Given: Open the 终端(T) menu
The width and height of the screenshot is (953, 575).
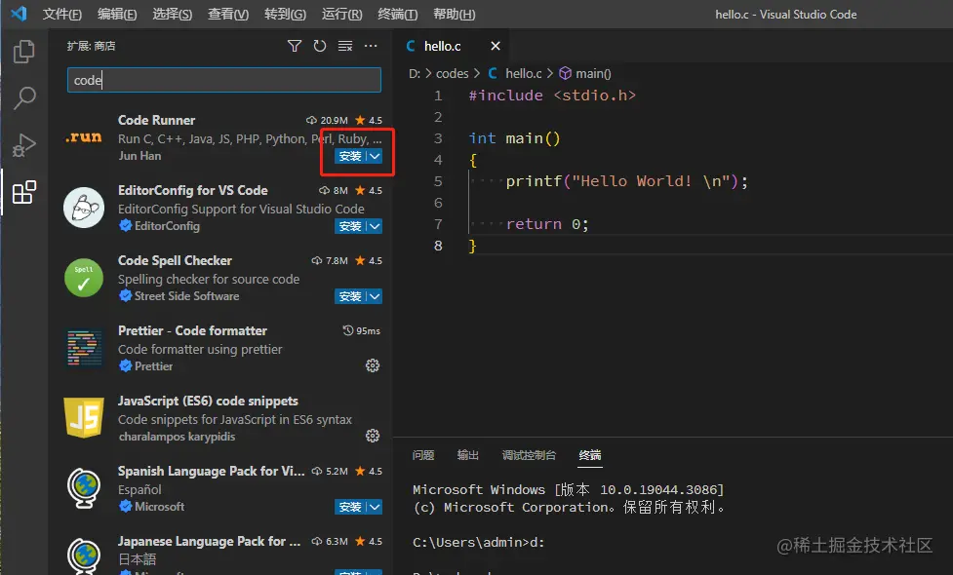Looking at the screenshot, I should (x=397, y=14).
